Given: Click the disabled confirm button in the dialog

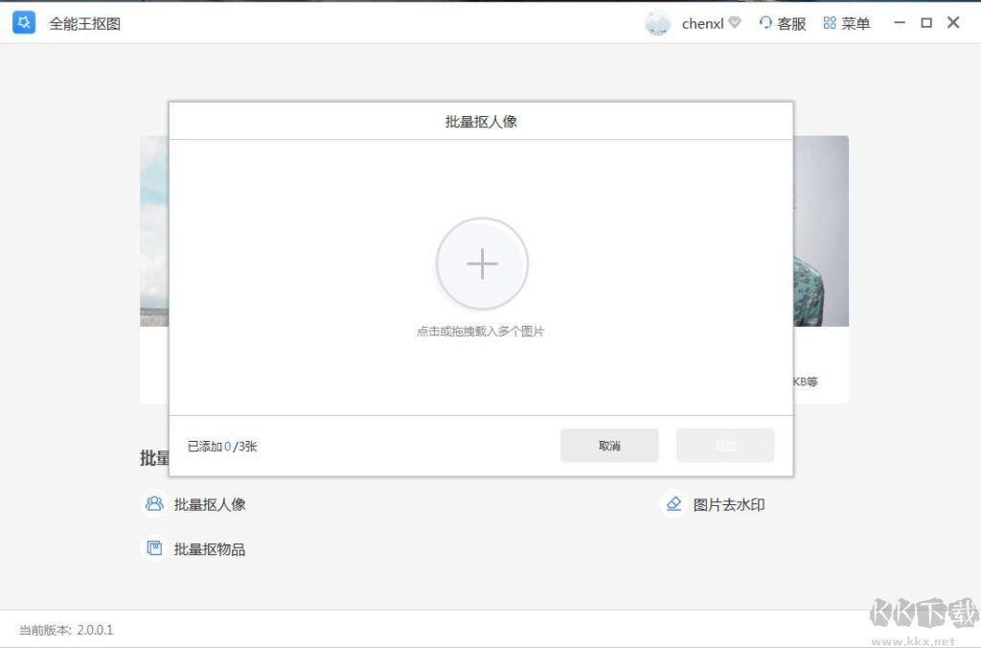Looking at the screenshot, I should click(x=725, y=445).
